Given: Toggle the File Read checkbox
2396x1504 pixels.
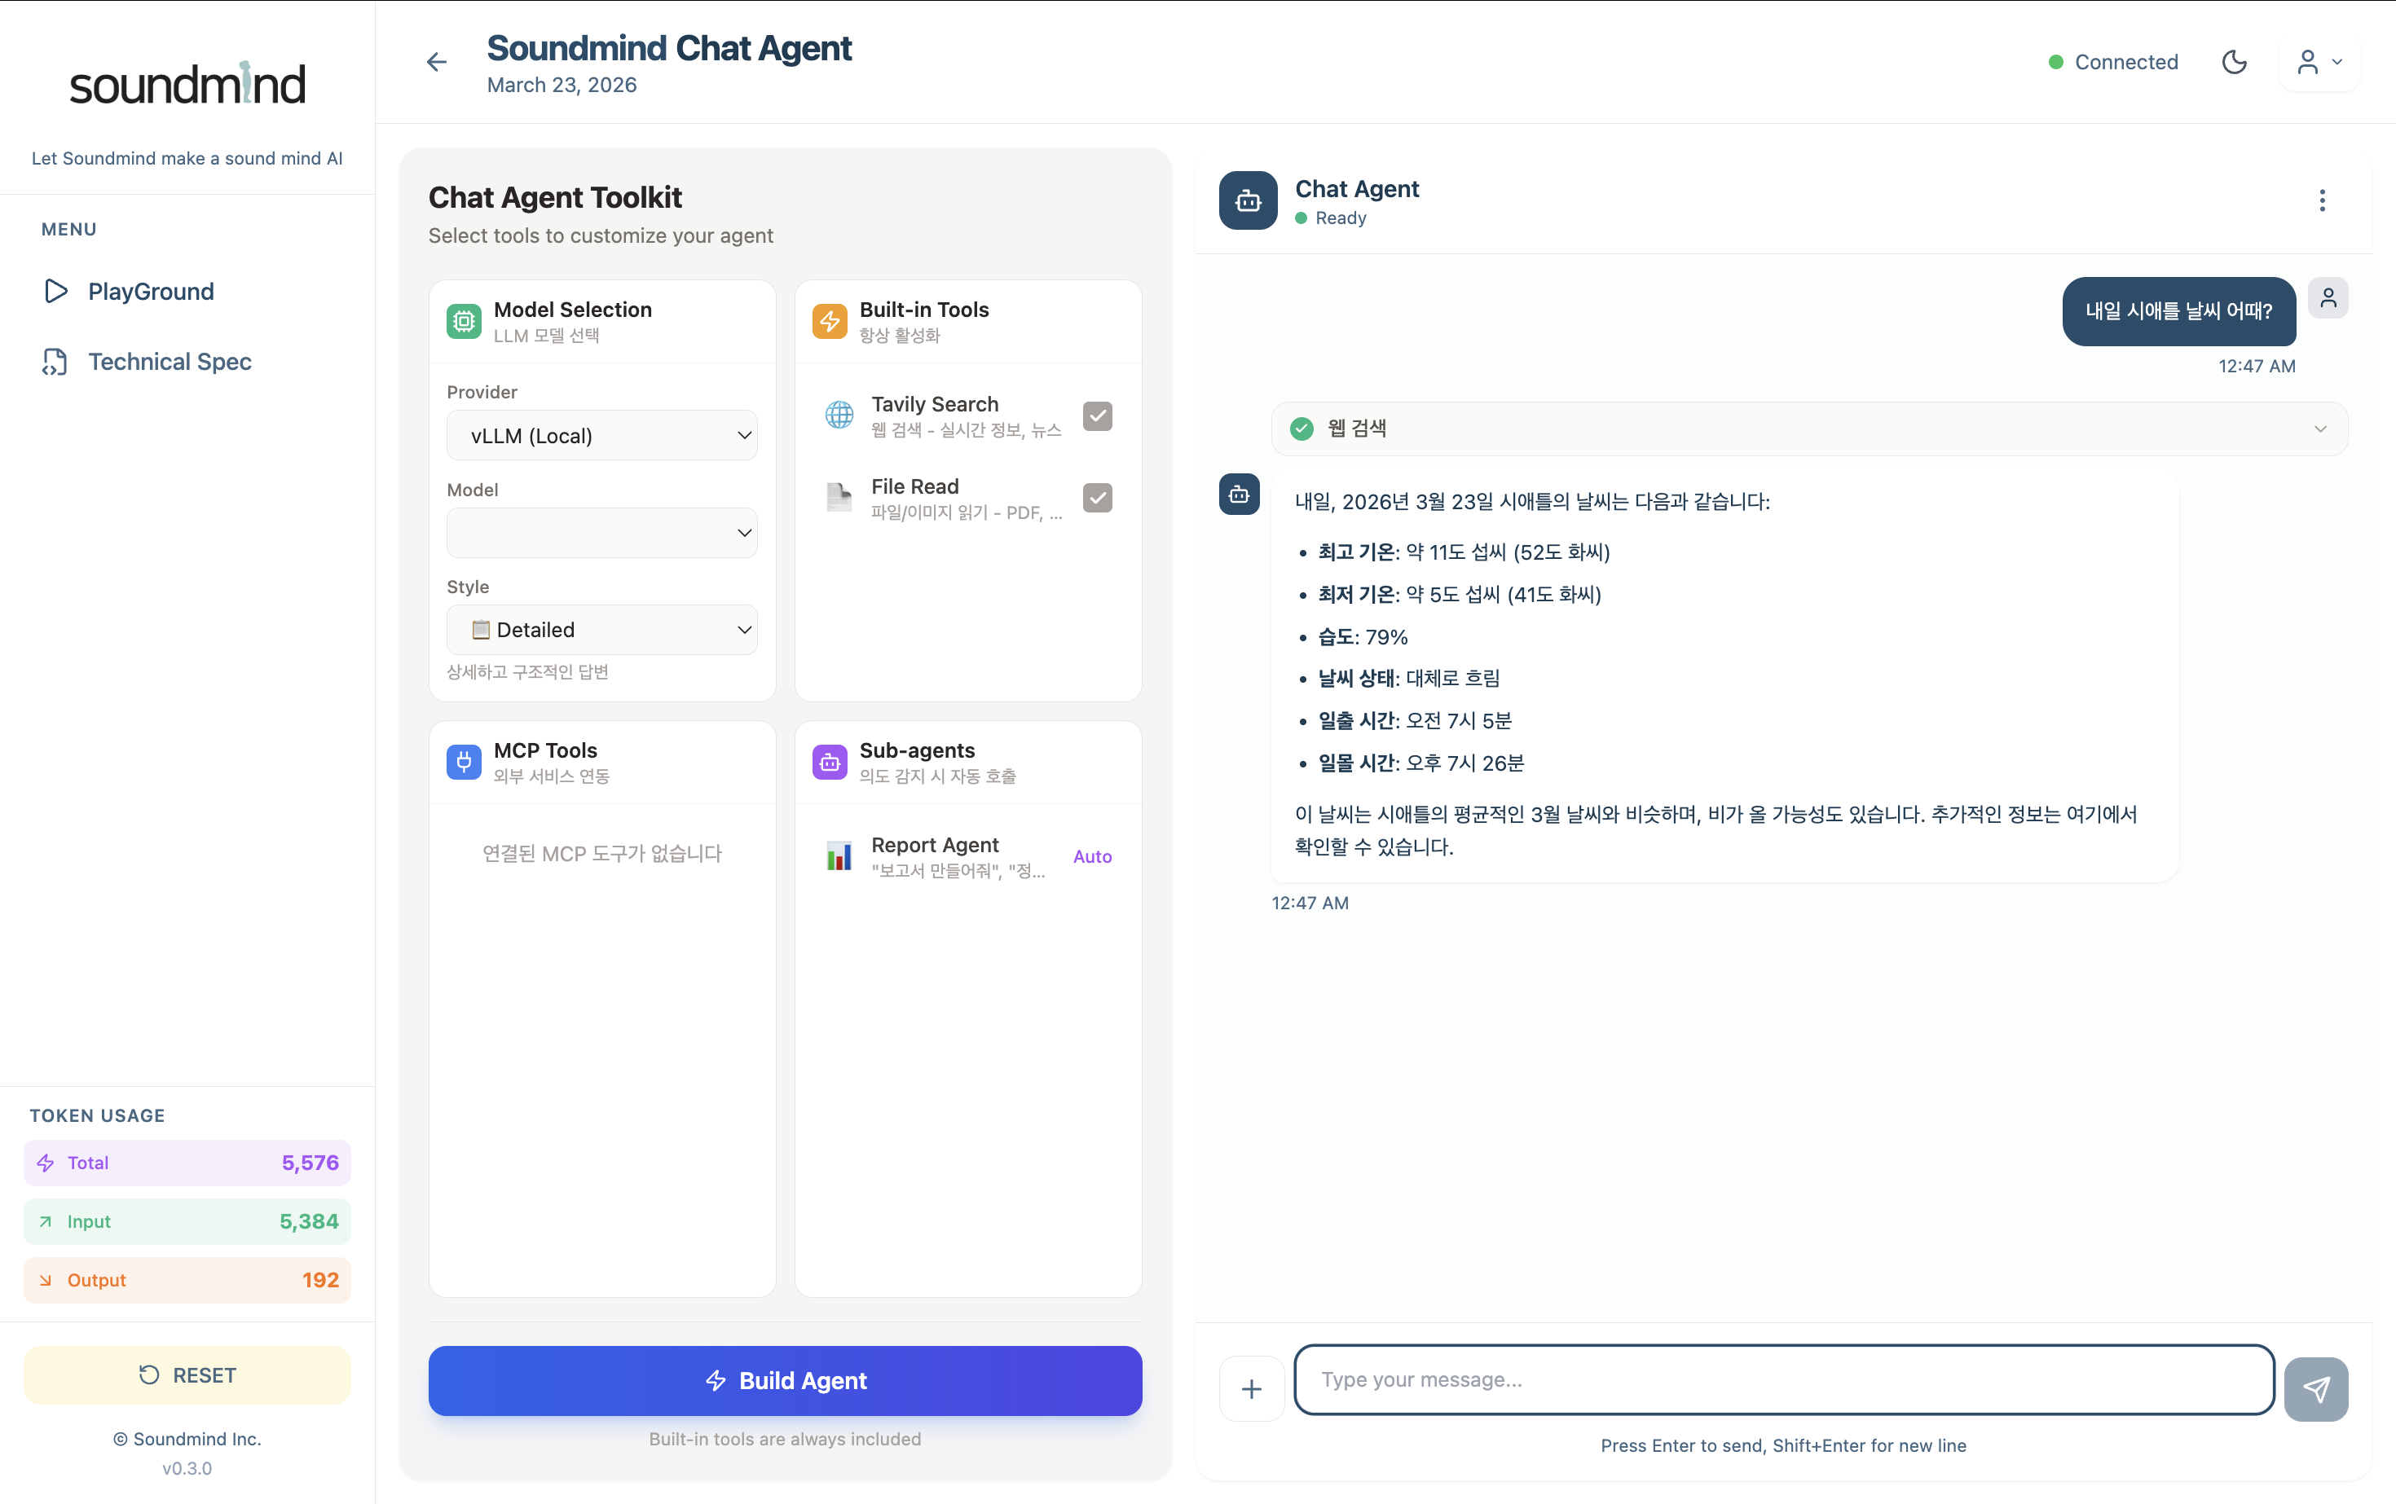Looking at the screenshot, I should point(1098,497).
